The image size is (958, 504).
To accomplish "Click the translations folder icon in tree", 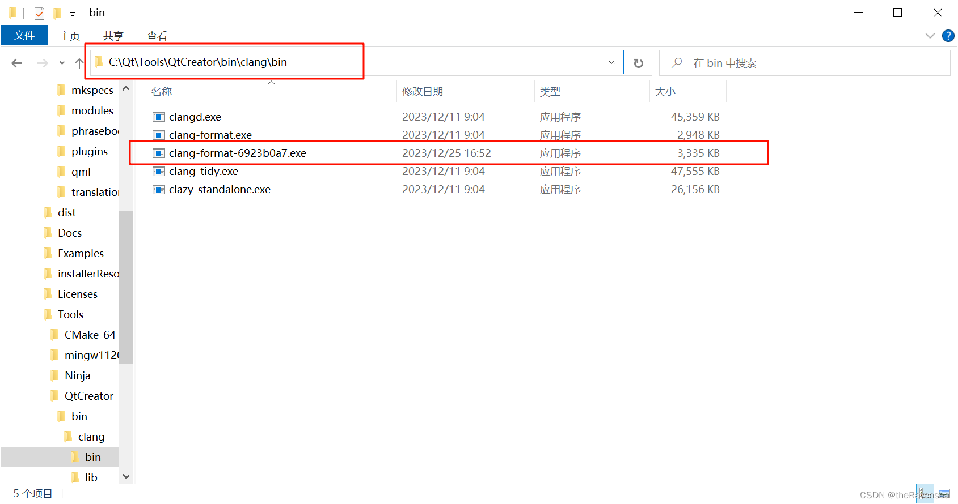I will (x=61, y=192).
